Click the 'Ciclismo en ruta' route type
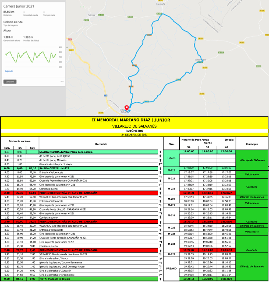Image resolution: width=269 pixels, height=286 pixels. [13, 22]
